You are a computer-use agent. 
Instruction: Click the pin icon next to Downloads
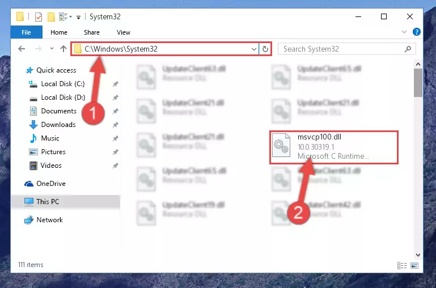point(116,125)
